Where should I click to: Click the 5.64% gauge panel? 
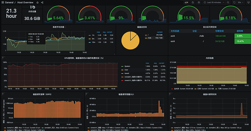pos(59,15)
